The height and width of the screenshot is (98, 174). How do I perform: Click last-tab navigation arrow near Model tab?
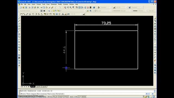click(x=29, y=87)
